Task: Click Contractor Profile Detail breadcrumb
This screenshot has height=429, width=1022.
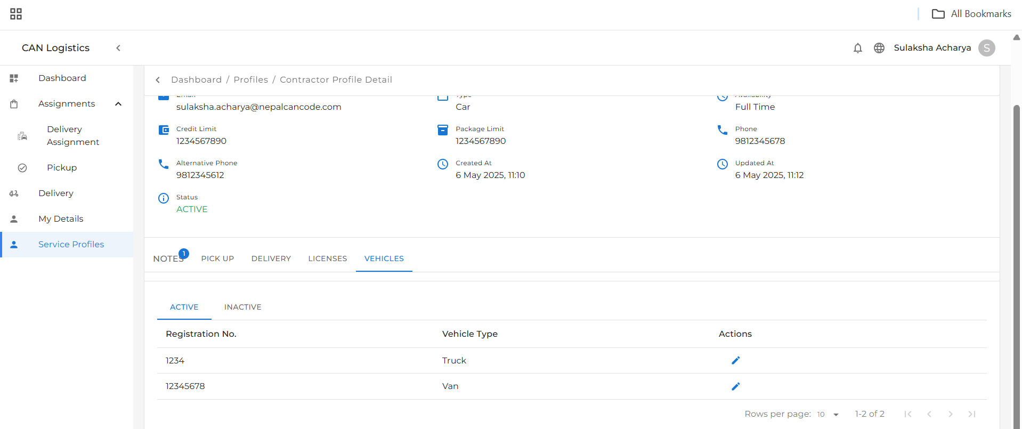Action: point(336,80)
